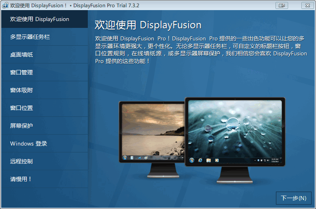Open the 窗体吸附 page

tap(44, 90)
